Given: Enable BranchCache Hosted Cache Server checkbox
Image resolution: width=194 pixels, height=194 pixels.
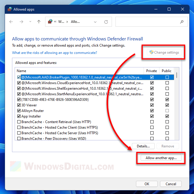Looking at the screenshot, I should click(19, 133).
